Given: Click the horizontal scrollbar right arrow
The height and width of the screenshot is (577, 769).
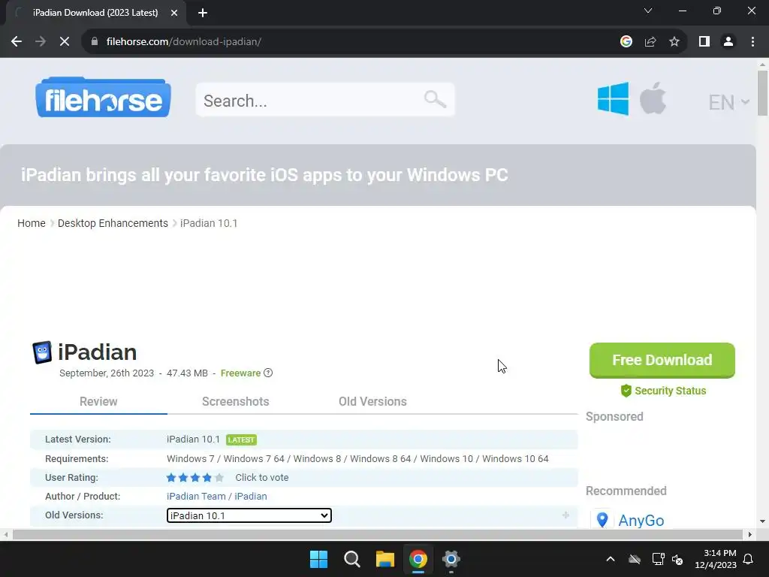Looking at the screenshot, I should click(750, 534).
